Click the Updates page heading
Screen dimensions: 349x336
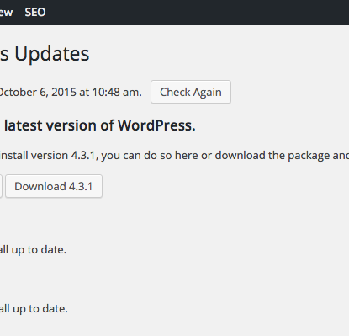pos(45,54)
